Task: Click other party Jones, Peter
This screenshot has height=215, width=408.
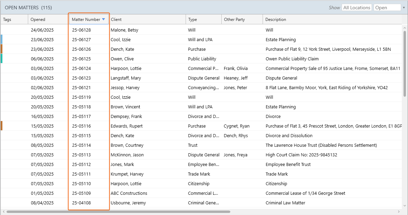Action: [235, 87]
